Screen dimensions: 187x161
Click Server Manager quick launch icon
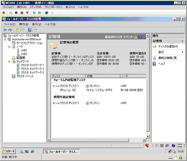pyautogui.click(x=22, y=151)
